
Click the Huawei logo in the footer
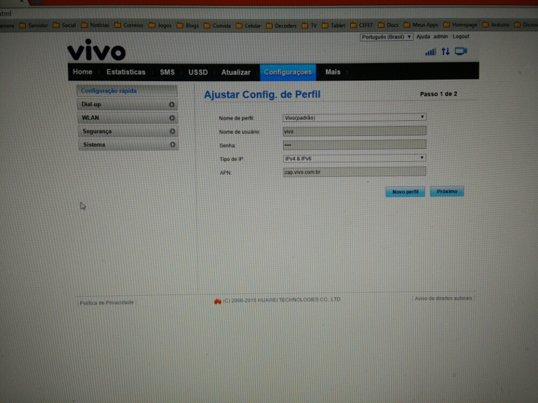tap(217, 301)
